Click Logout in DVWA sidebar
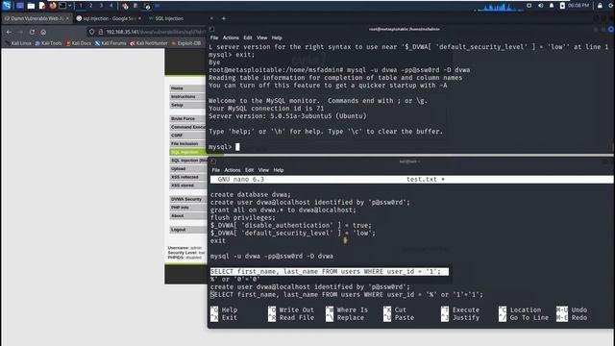Screen dimensions: 615x346 [187, 230]
